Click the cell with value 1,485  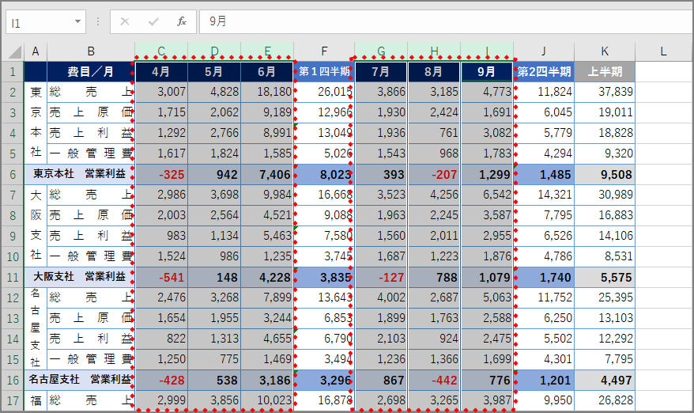(x=544, y=175)
